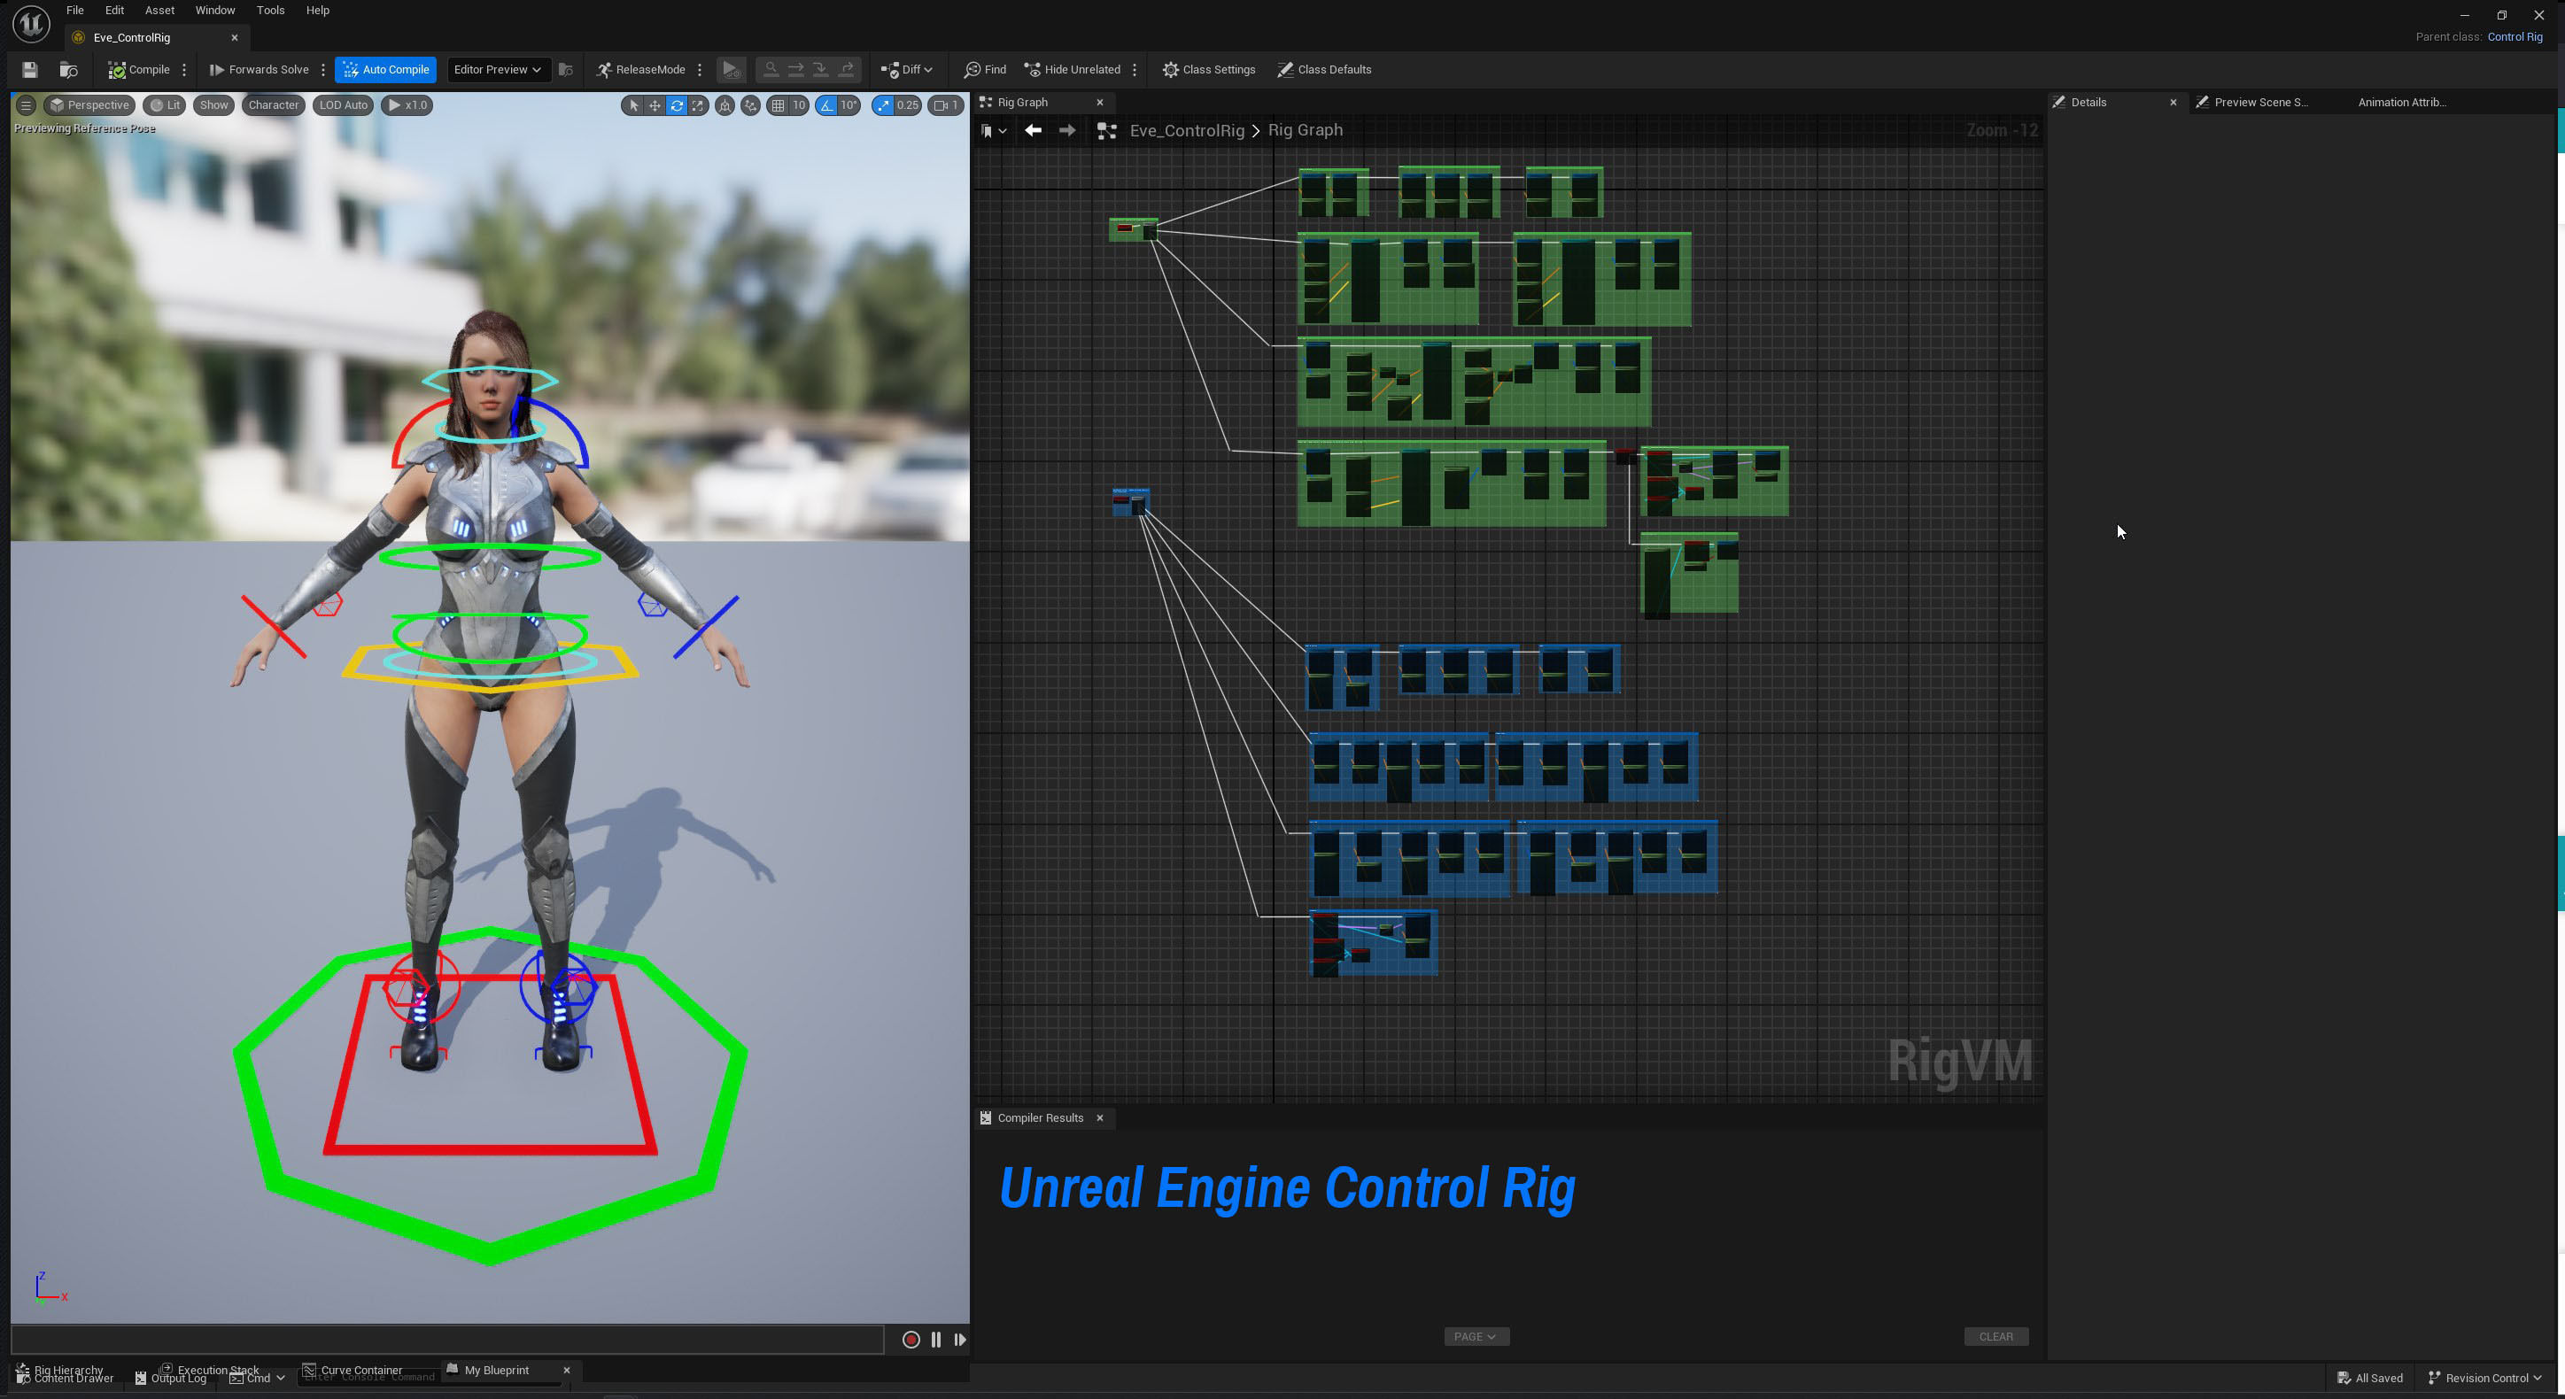The width and height of the screenshot is (2565, 1399).
Task: Open scale snap value 0.25
Action: click(907, 104)
